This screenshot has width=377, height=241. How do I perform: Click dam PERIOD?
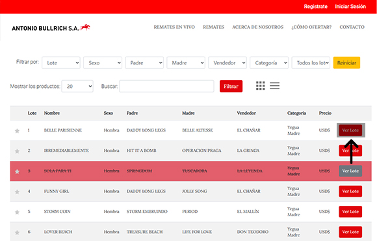point(190,212)
